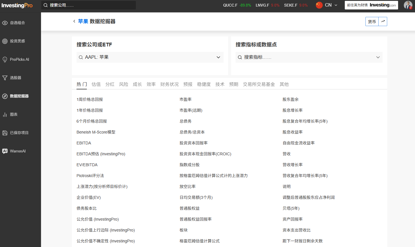Click the top search magnifier icon

46,5
